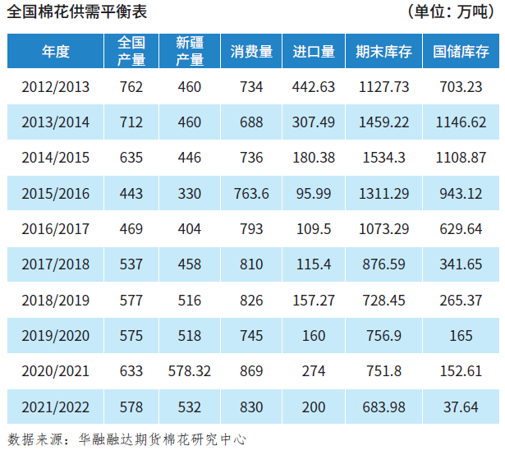The height and width of the screenshot is (455, 505).
Task: Select the 国储库存 column header
Action: 461,52
